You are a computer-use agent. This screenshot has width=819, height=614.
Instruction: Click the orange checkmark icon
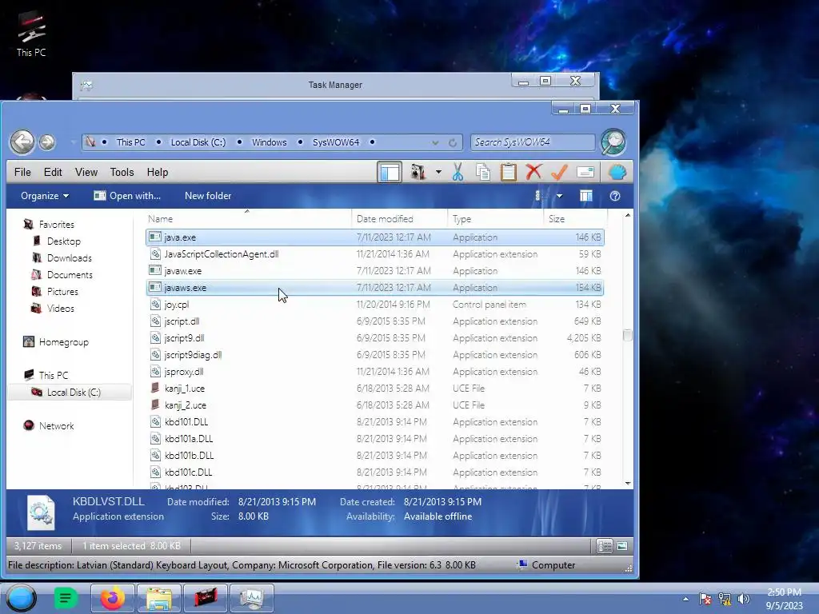pos(559,172)
